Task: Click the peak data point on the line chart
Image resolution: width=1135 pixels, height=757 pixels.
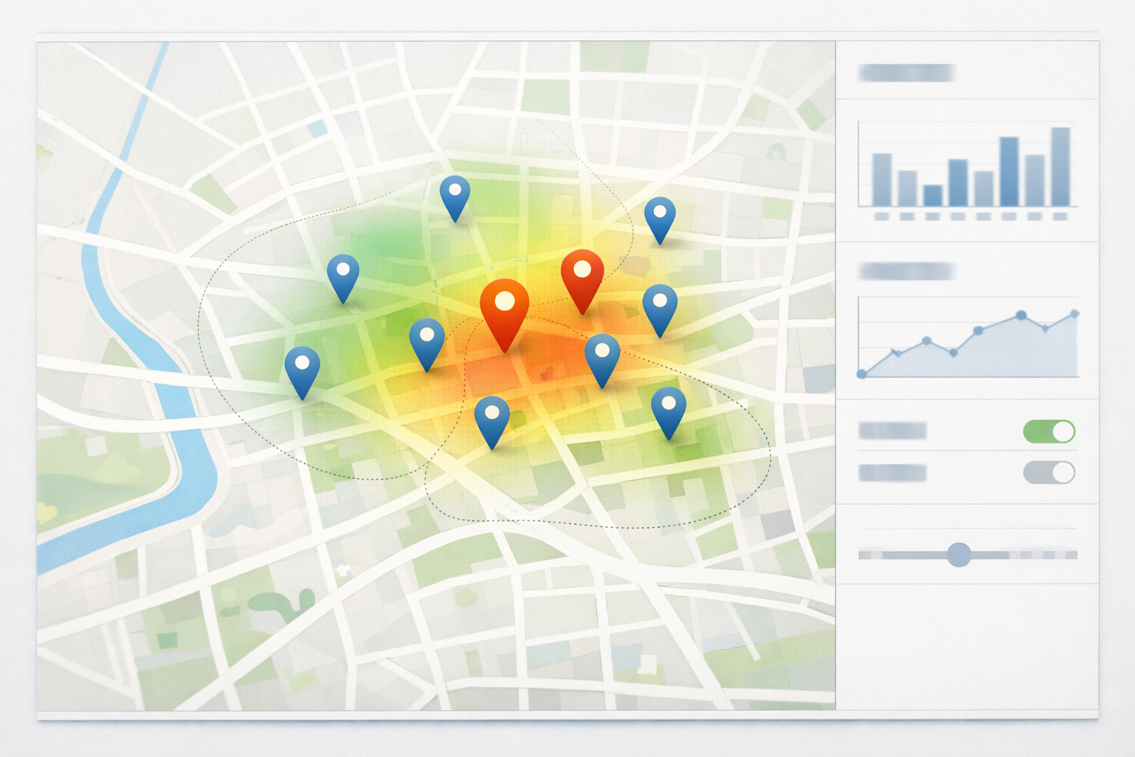Action: coord(1022,316)
